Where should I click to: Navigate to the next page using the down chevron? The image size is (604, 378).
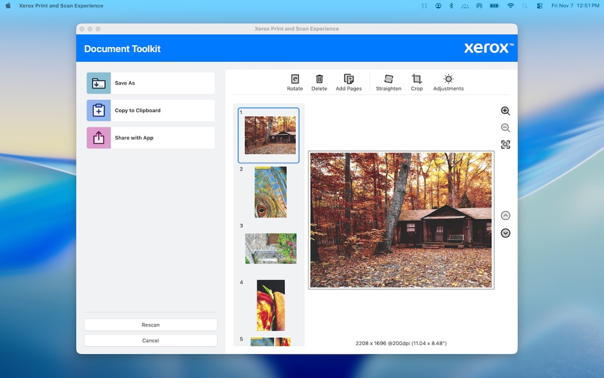click(505, 233)
